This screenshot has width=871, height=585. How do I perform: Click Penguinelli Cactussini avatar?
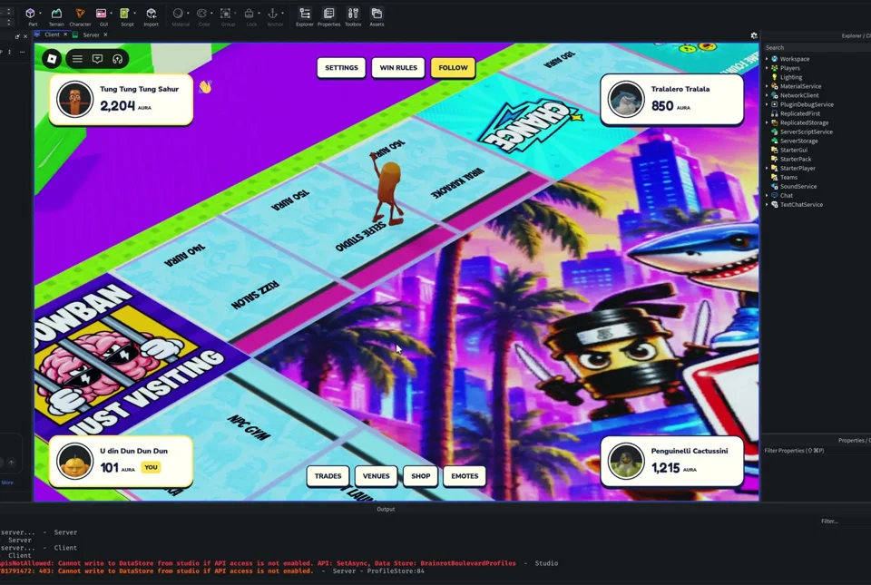click(626, 462)
